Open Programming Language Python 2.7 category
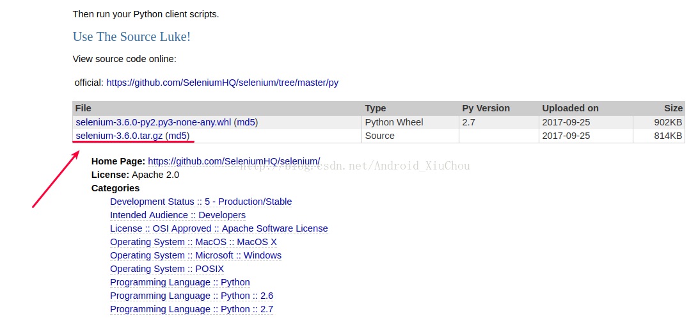 (191, 309)
